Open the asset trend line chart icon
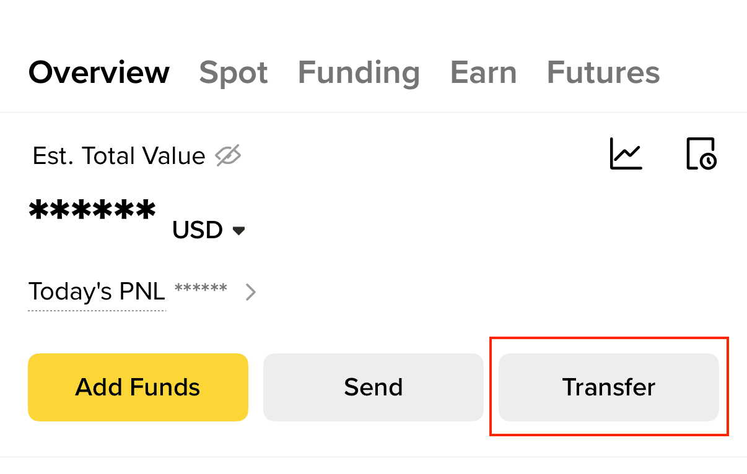The height and width of the screenshot is (474, 747). click(626, 153)
